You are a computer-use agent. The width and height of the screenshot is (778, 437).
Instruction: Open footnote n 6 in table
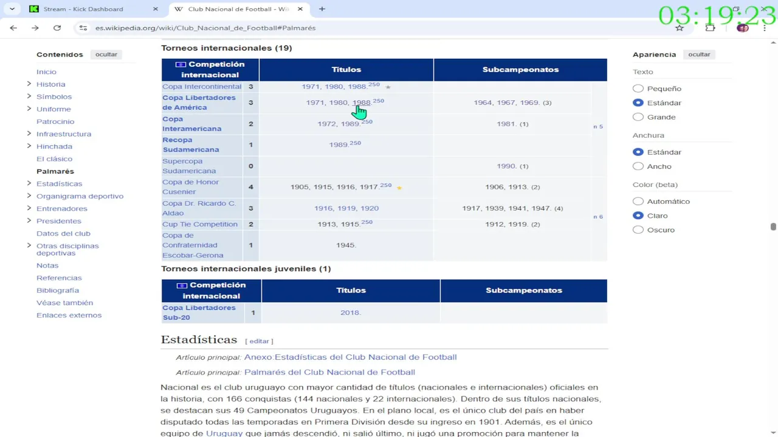point(598,217)
